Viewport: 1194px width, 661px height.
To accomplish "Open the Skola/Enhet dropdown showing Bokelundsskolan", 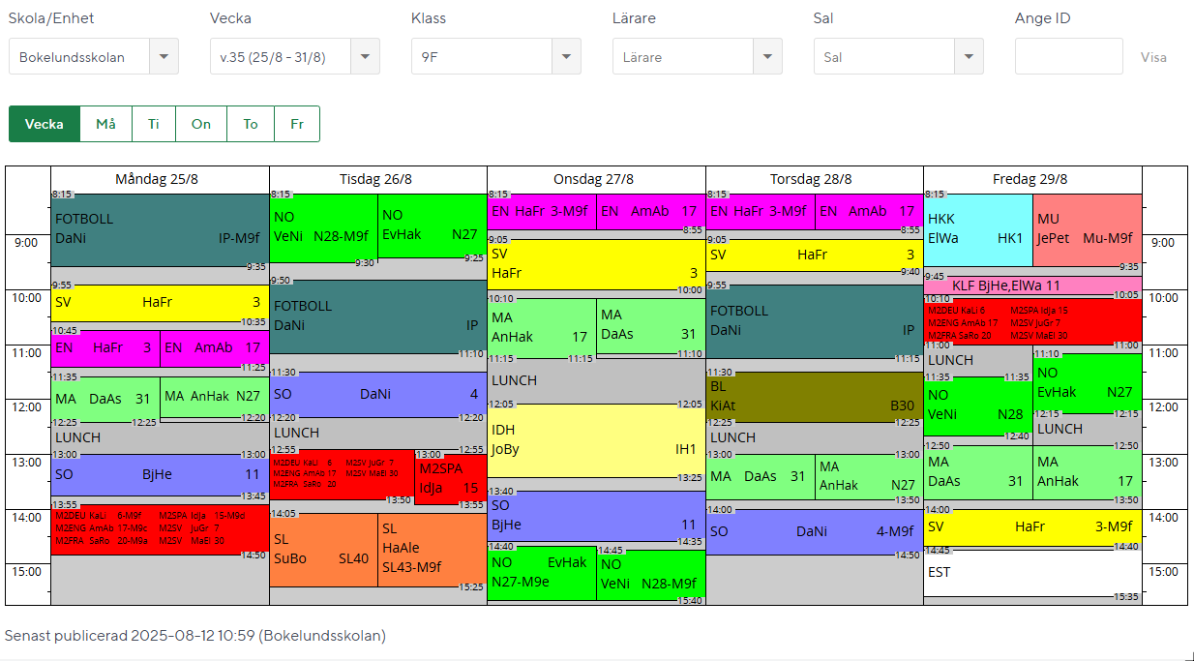I will (x=93, y=57).
